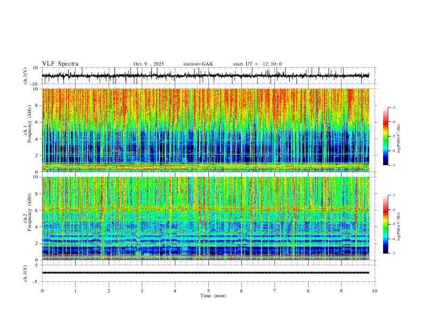Click time axis tick label '10' at far right
This screenshot has height=326, width=422.
(x=375, y=291)
